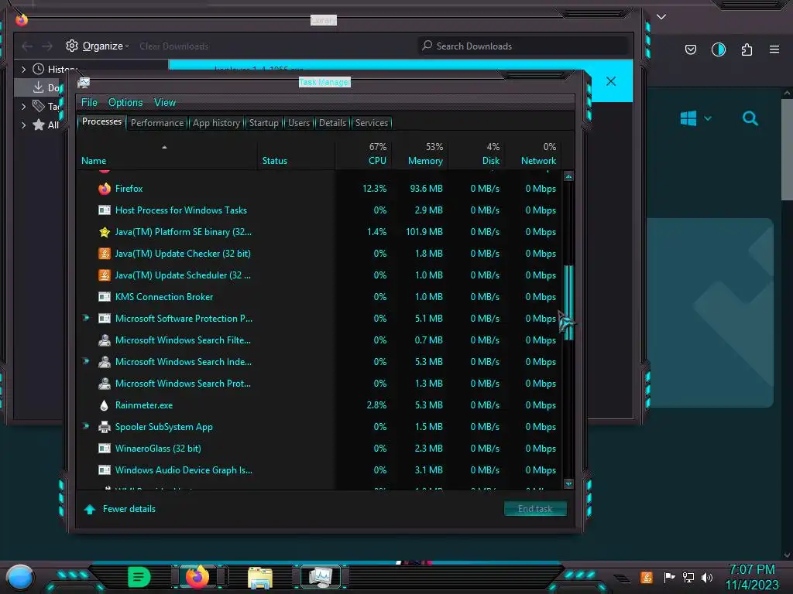Click the WinaeroGlass process icon

[105, 449]
